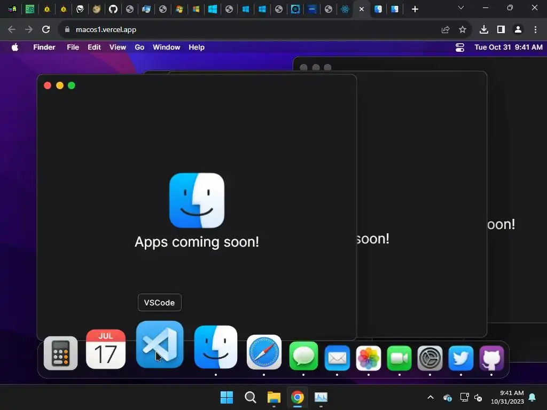Open the Twitter app in the dock

pos(461,358)
